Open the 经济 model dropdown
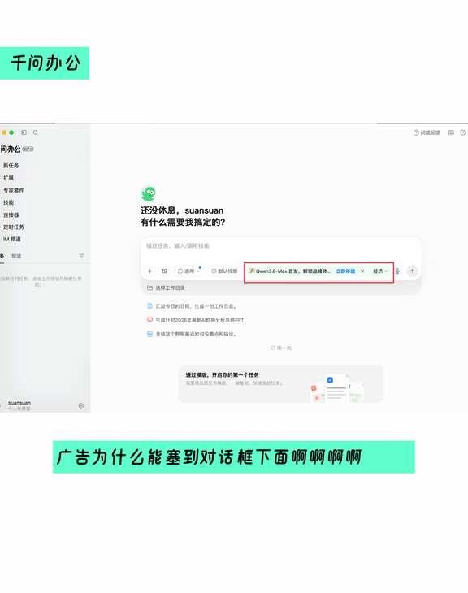The width and height of the screenshot is (468, 593). pos(380,271)
